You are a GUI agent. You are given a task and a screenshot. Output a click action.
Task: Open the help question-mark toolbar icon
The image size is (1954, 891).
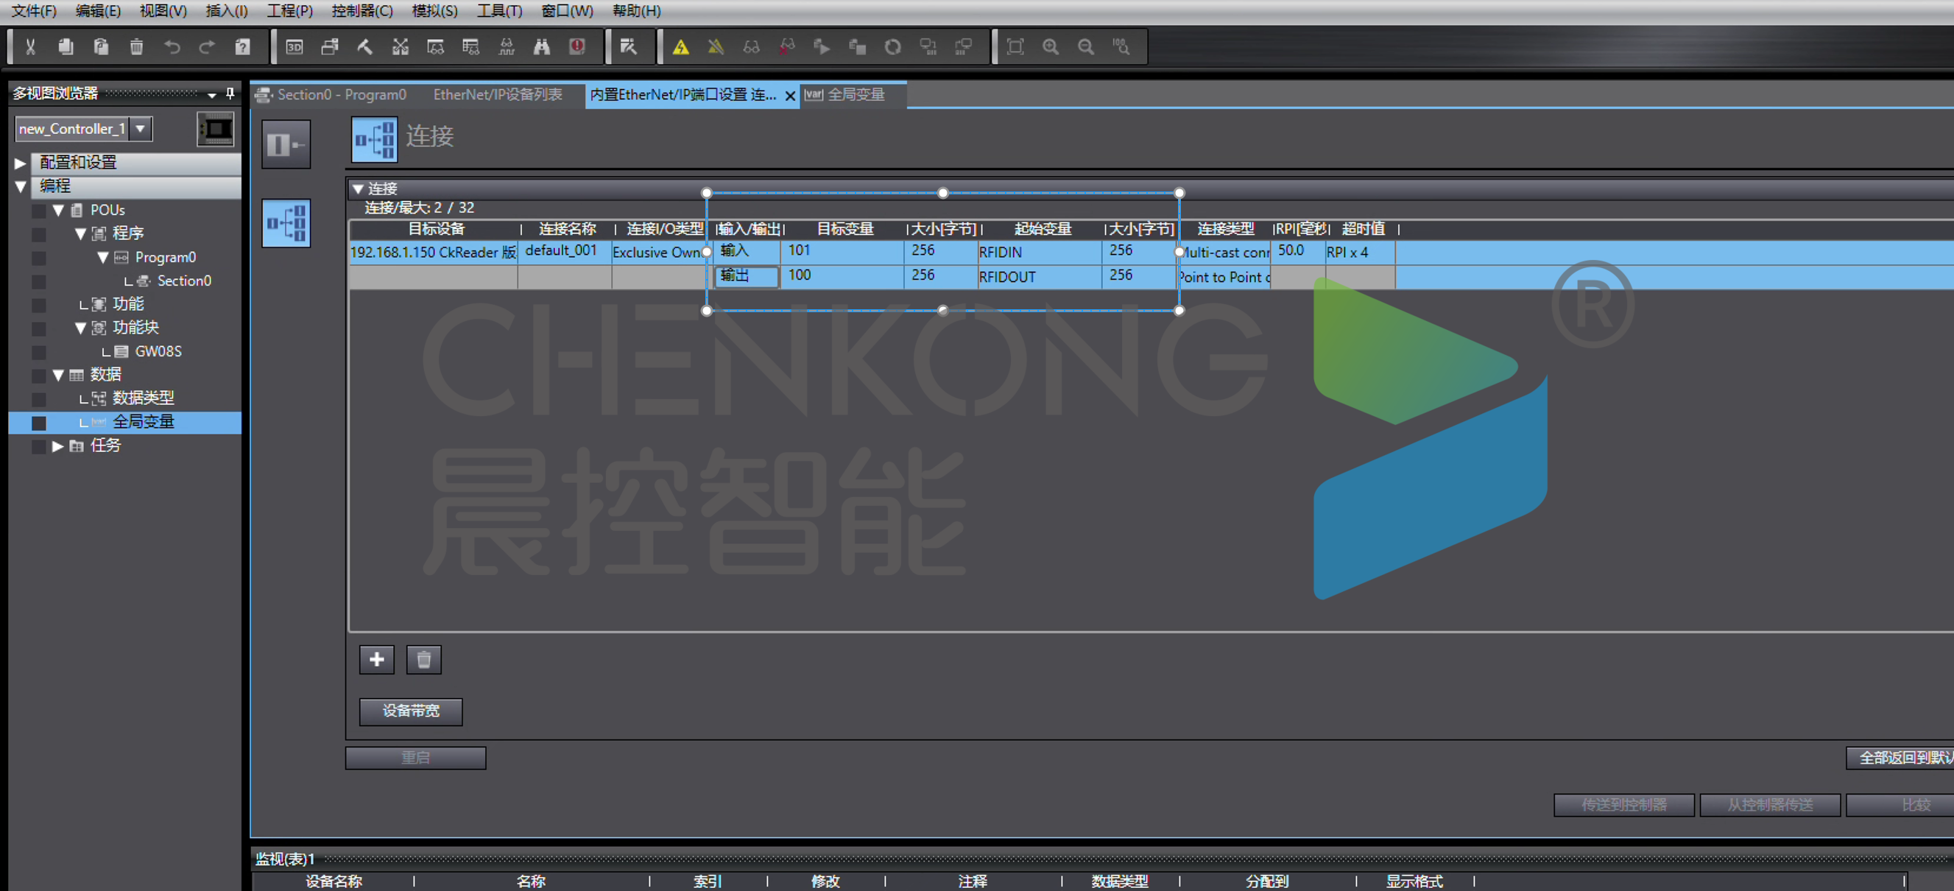(x=243, y=47)
